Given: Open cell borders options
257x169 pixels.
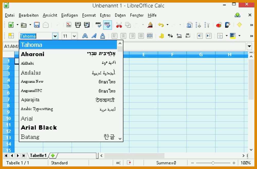Looking at the screenshot, I should point(220,36).
